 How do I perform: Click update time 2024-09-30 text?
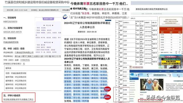87,32
